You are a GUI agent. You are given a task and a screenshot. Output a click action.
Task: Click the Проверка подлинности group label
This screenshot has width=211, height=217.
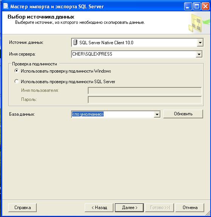pyautogui.click(x=35, y=64)
